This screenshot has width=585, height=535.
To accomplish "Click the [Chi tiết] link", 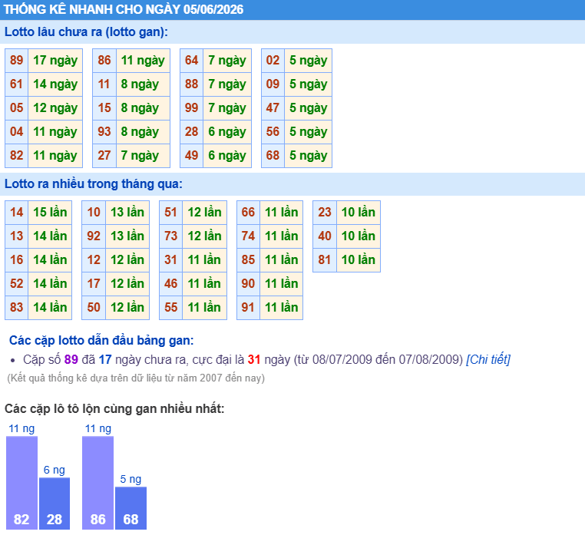I will 488,359.
